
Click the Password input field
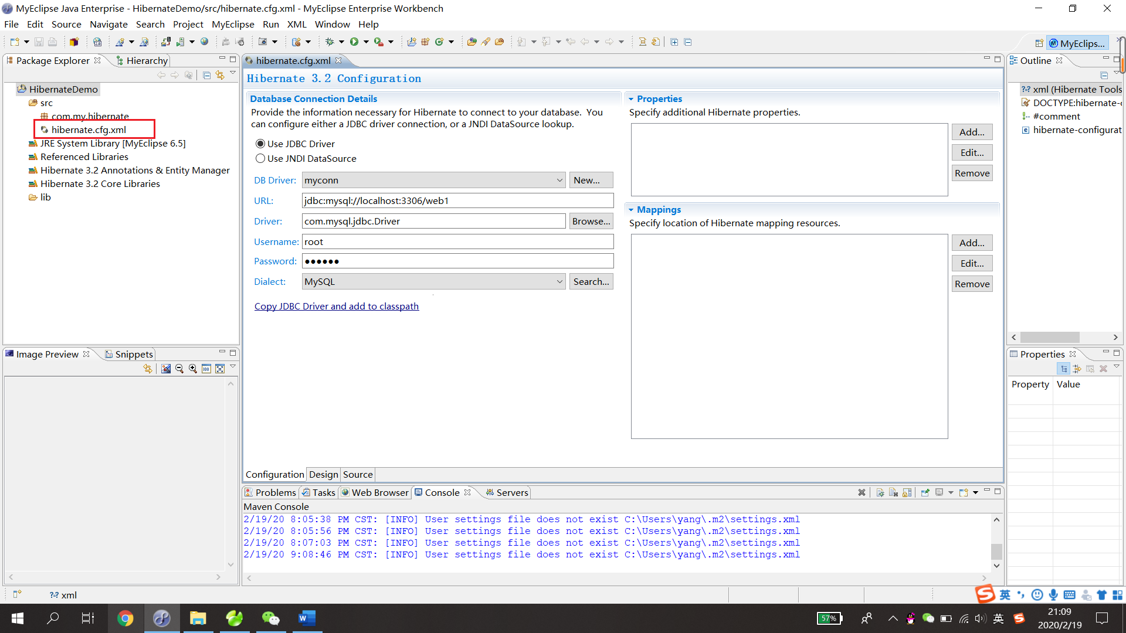457,261
